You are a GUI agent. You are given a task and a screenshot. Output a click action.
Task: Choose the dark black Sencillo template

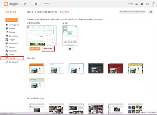[x=96, y=68]
